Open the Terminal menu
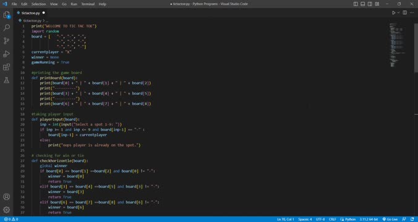The width and height of the screenshot is (418, 222). click(x=88, y=4)
